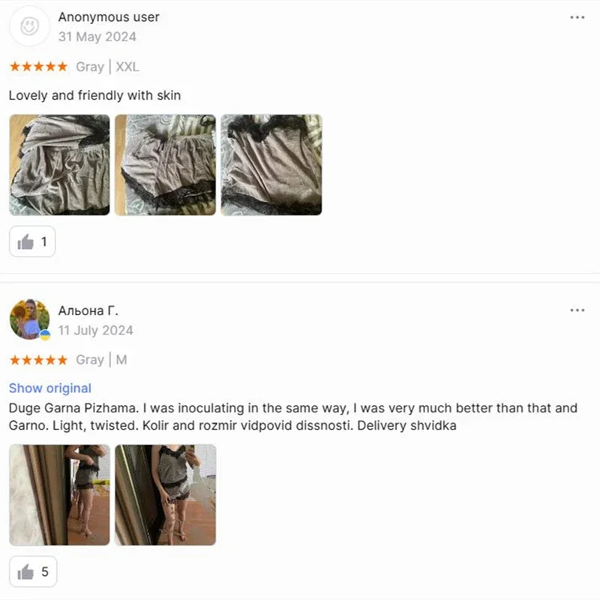
Task: Open first gray pajama photo thumbnail
Action: coord(59,165)
